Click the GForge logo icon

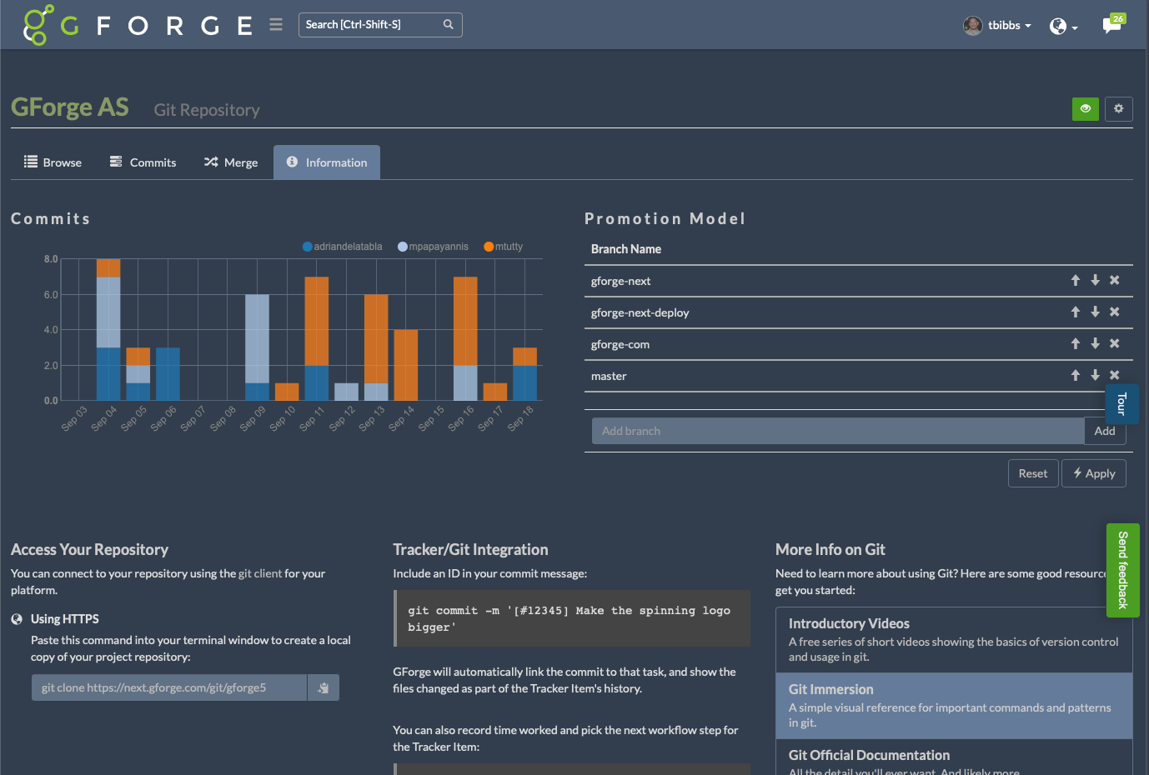(x=38, y=25)
